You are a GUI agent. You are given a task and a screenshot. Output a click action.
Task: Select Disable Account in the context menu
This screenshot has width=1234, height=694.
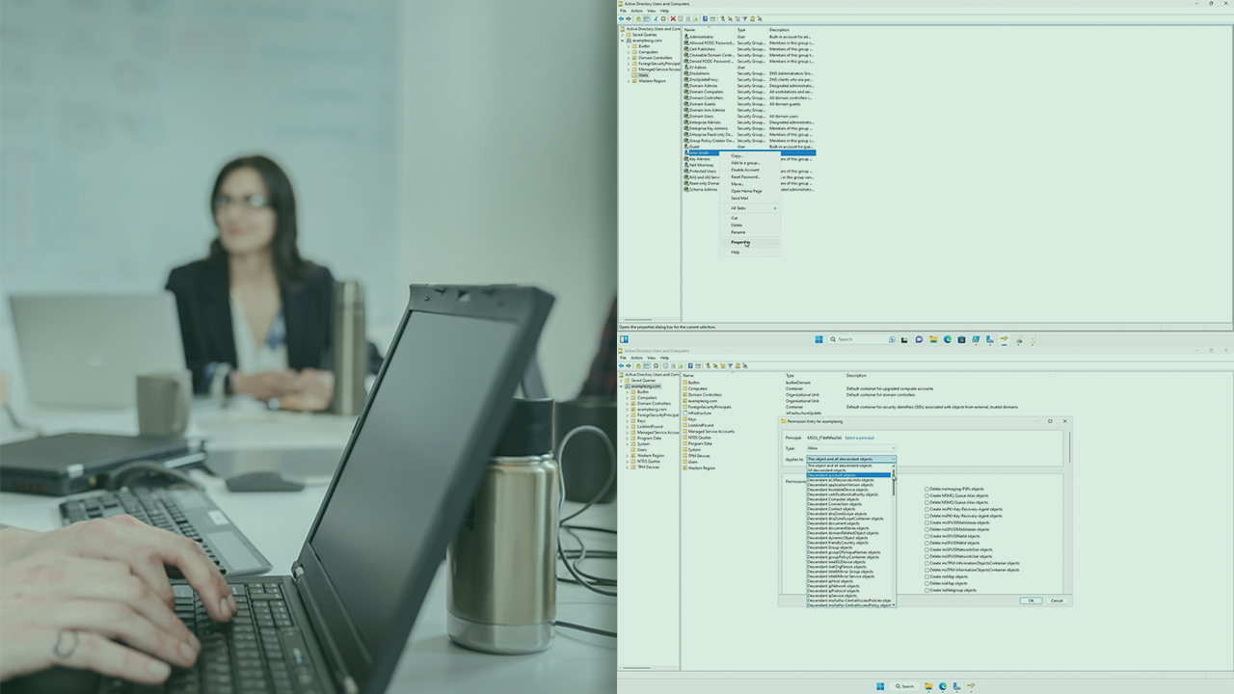[745, 170]
